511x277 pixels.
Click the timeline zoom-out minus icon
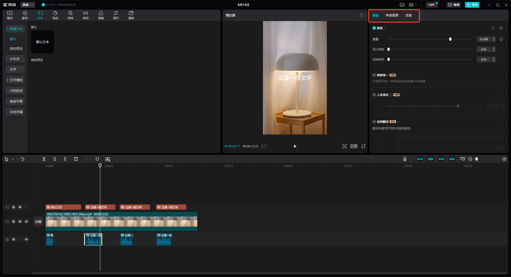pos(470,159)
